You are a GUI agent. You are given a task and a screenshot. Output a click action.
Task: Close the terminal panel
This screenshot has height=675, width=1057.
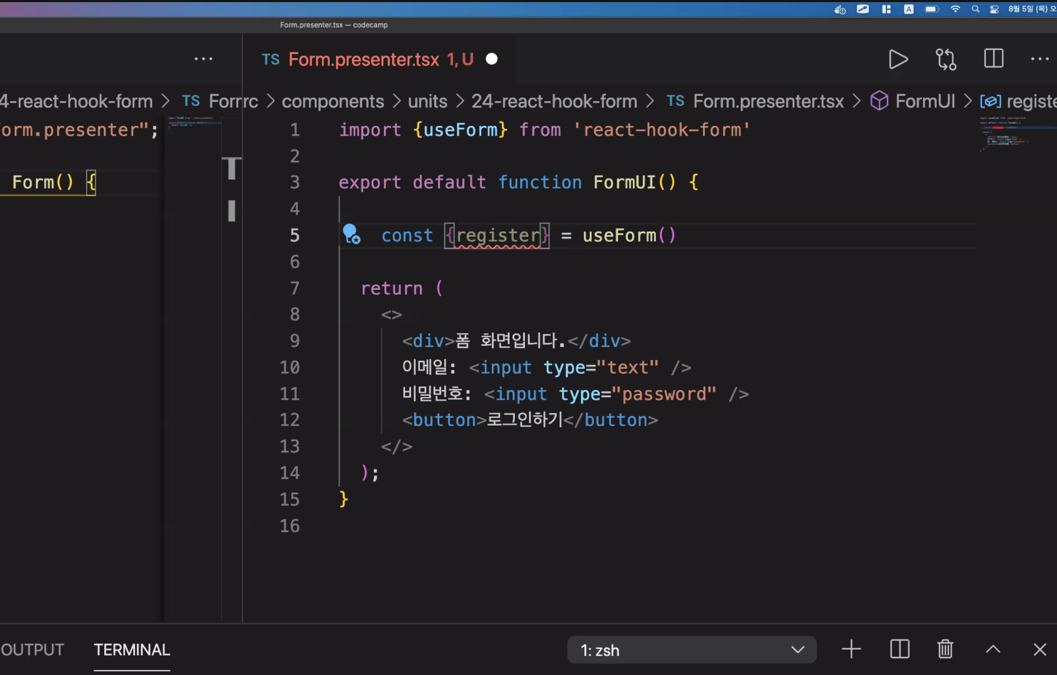point(1040,649)
